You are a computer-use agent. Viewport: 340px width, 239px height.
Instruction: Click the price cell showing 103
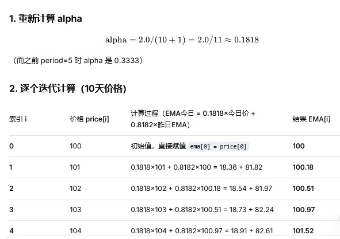click(75, 210)
